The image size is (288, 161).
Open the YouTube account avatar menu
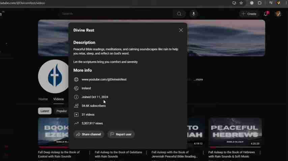click(x=278, y=14)
